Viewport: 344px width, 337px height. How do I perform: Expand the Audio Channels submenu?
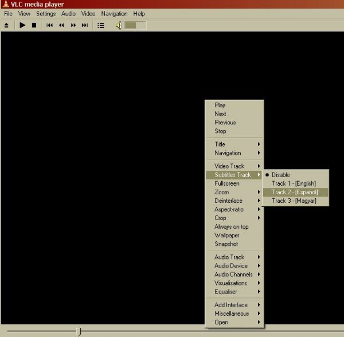[234, 275]
